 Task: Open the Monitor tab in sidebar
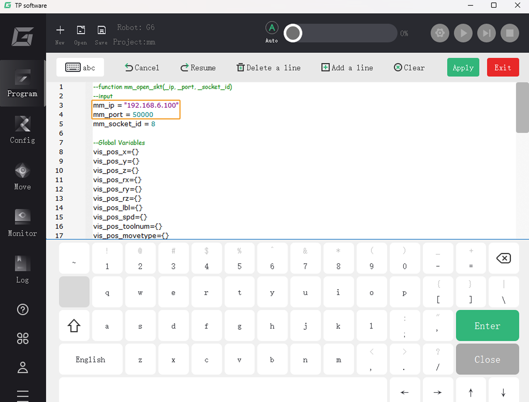click(x=22, y=223)
